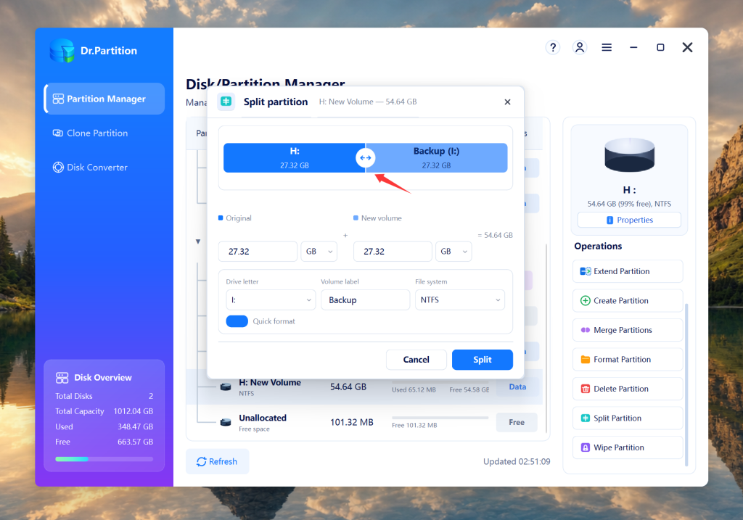This screenshot has width=743, height=520.
Task: Choose Delete Partition operation
Action: (628, 389)
